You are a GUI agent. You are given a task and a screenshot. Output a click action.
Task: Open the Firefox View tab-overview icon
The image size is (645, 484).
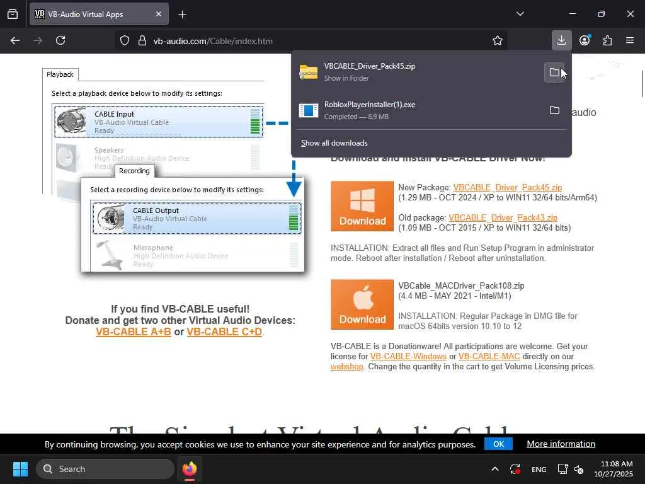13,14
